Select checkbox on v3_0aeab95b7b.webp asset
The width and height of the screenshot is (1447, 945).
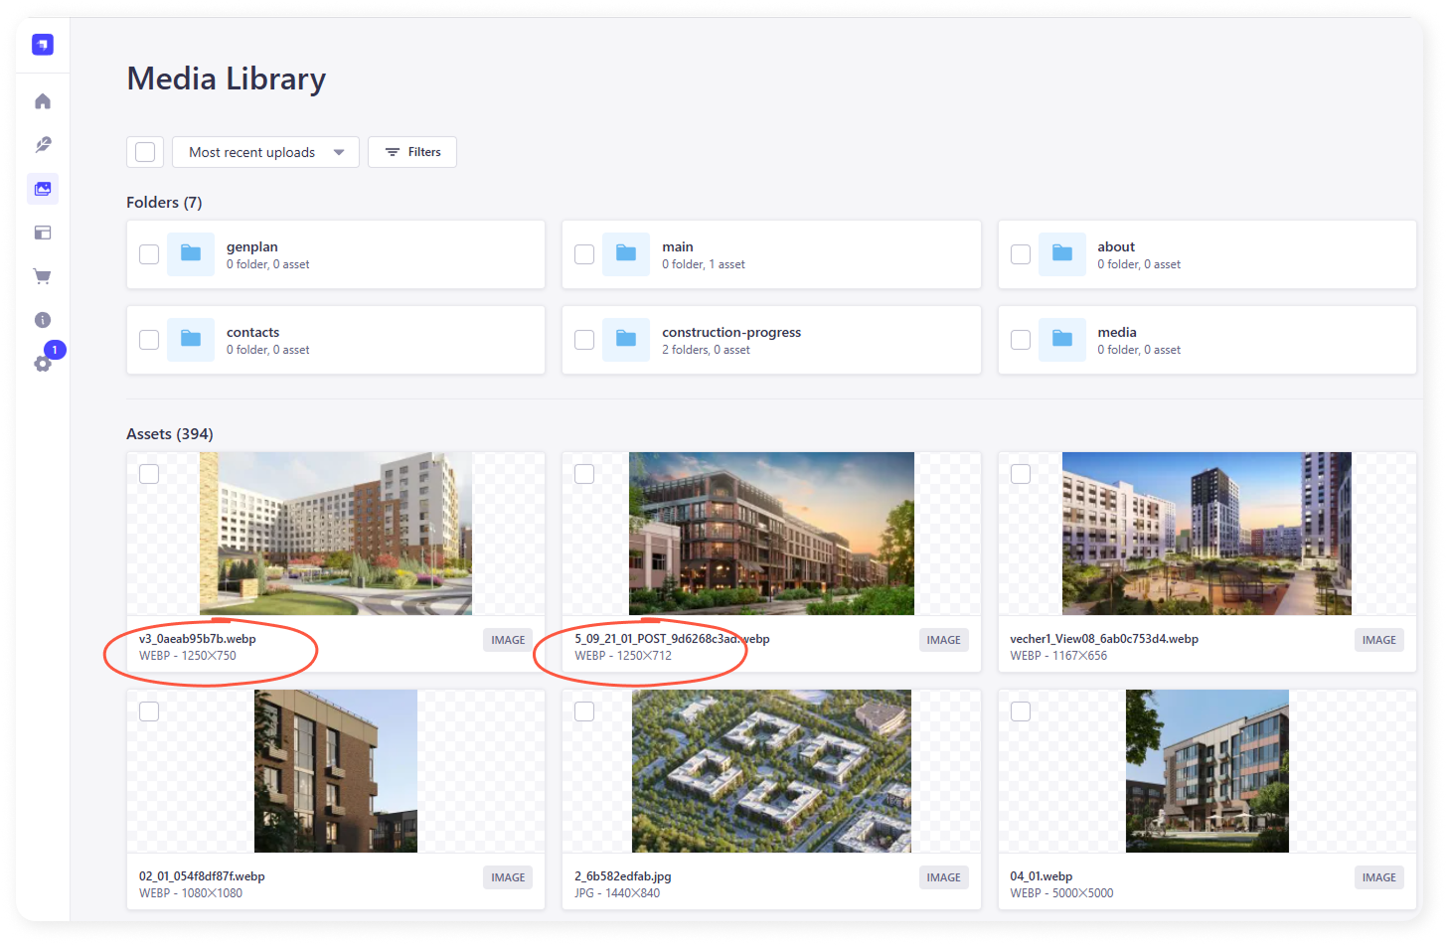(149, 474)
